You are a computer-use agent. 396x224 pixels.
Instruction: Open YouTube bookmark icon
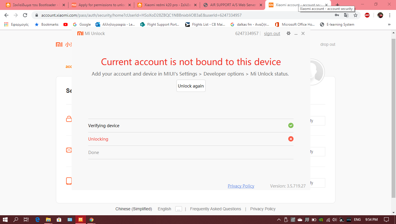(66, 24)
